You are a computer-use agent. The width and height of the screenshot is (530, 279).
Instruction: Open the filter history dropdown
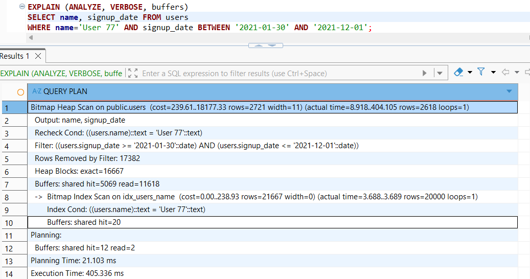click(x=440, y=73)
